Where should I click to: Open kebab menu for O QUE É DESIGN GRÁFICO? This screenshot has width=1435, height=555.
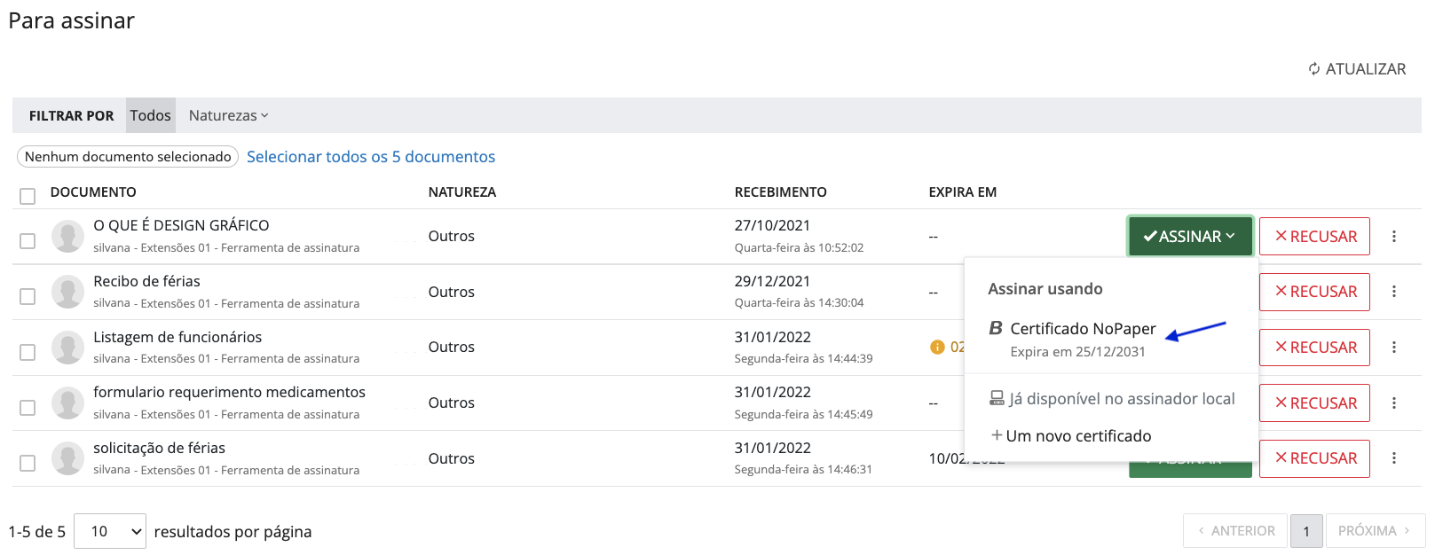[x=1393, y=237]
